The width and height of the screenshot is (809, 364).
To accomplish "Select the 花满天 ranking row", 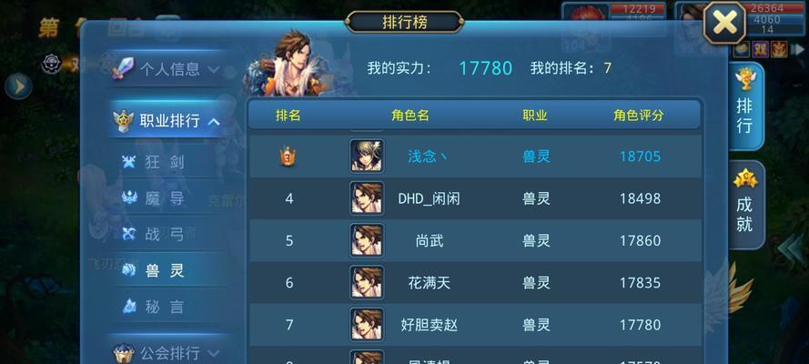I will pyautogui.click(x=476, y=282).
